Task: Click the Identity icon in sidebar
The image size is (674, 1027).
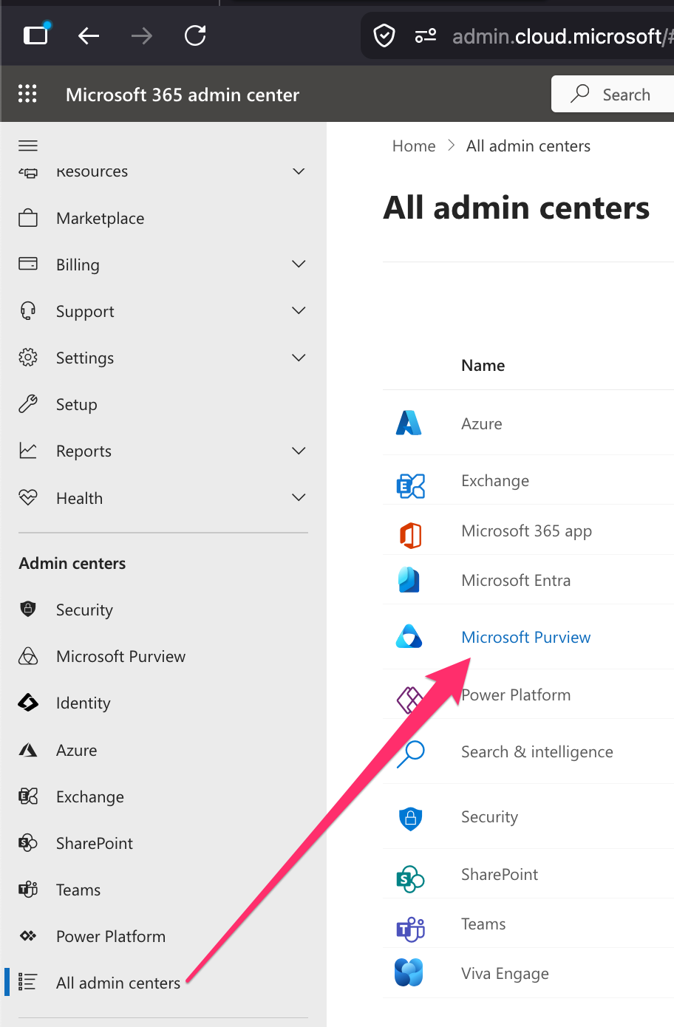Action: click(28, 702)
